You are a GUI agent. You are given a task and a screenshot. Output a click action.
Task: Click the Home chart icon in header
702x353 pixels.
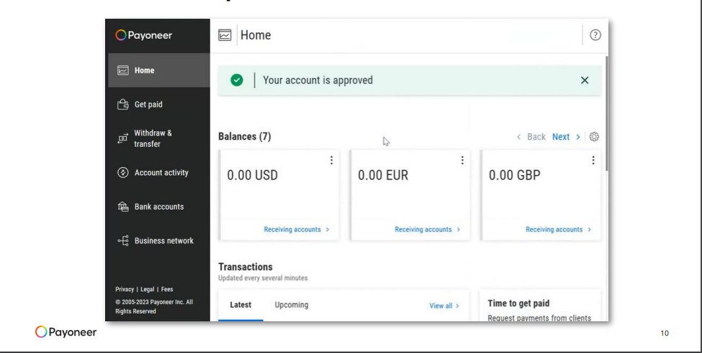[225, 35]
